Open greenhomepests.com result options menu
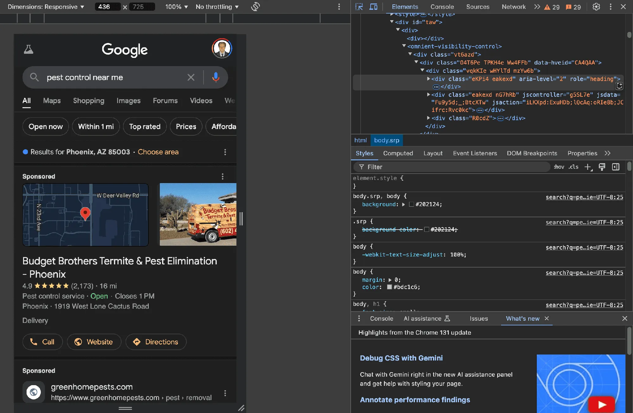 [x=225, y=393]
